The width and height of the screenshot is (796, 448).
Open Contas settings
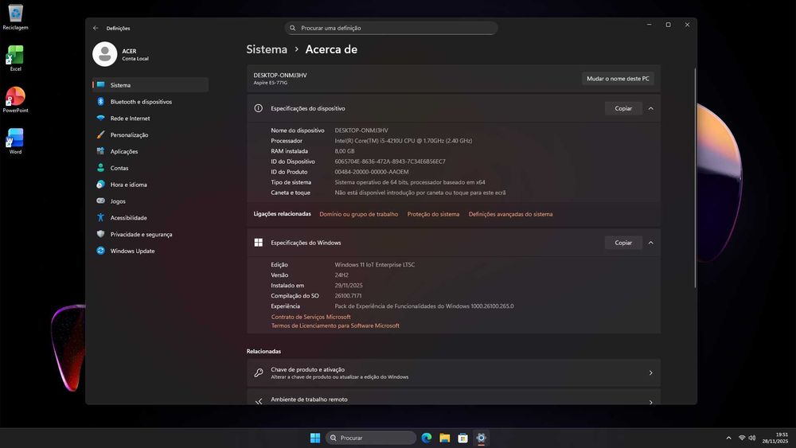[x=150, y=168]
